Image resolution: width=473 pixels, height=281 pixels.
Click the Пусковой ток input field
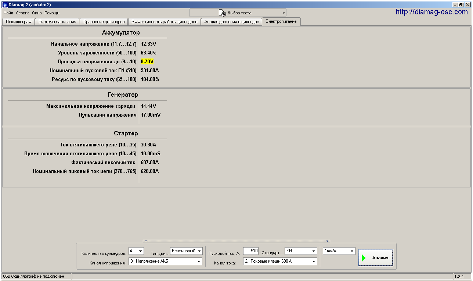click(251, 251)
